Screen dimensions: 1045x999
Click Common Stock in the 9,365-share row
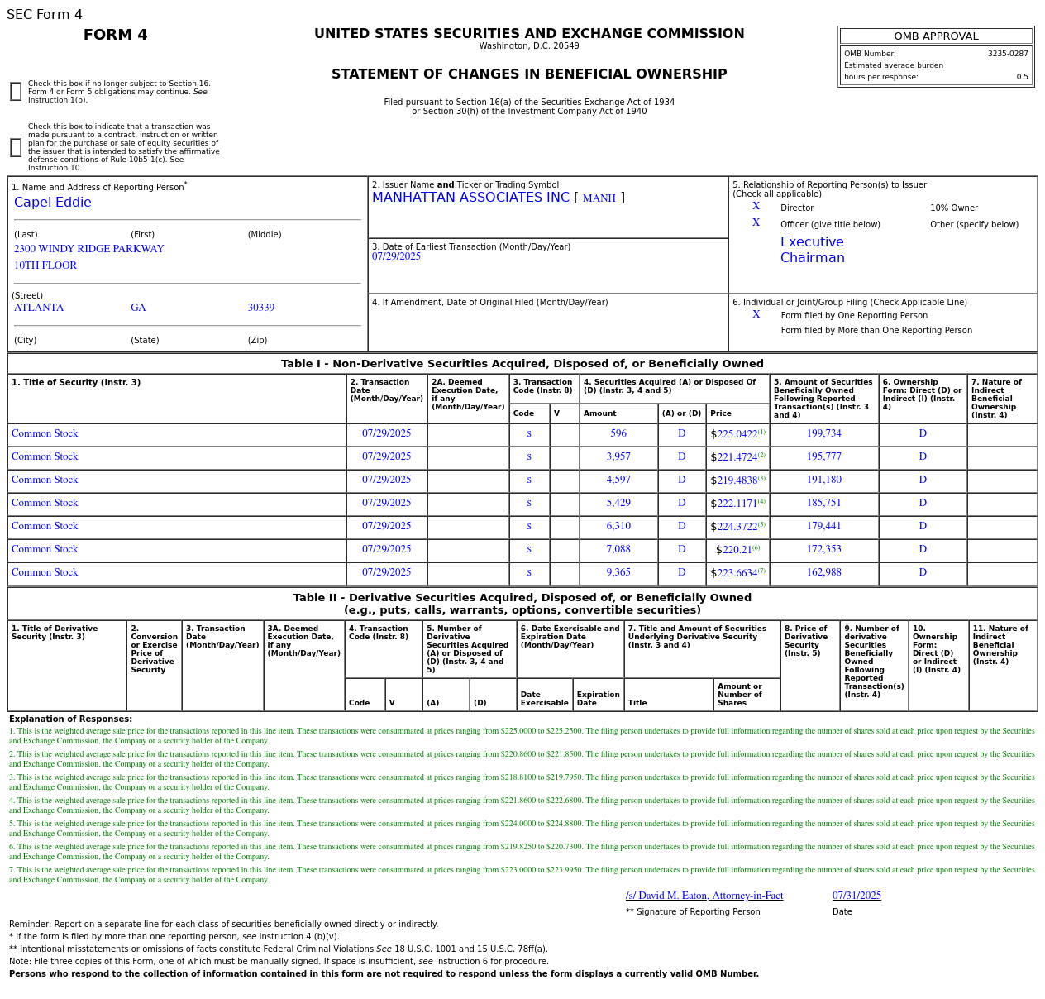point(45,572)
